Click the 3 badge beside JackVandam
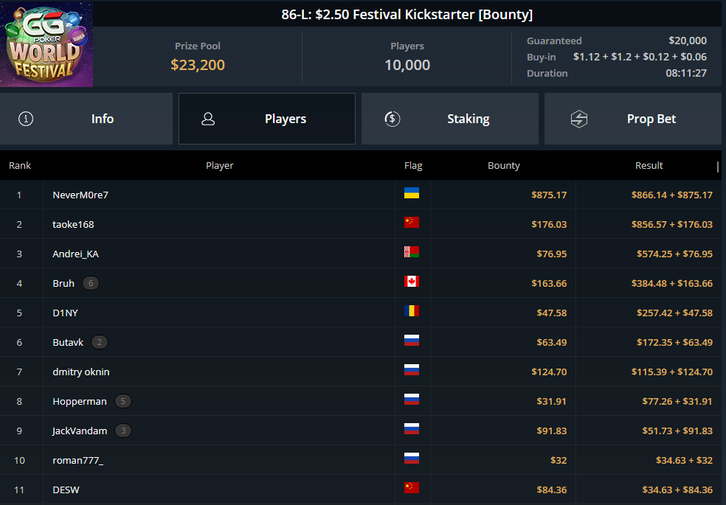Image resolution: width=726 pixels, height=505 pixels. coord(123,431)
